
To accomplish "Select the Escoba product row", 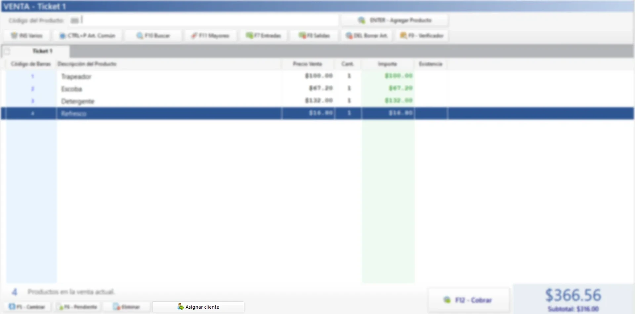I will 165,89.
